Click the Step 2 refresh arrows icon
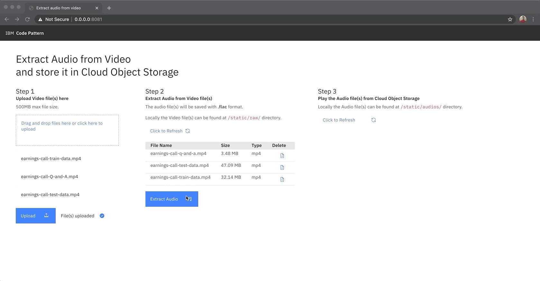This screenshot has height=281, width=540. point(188,131)
